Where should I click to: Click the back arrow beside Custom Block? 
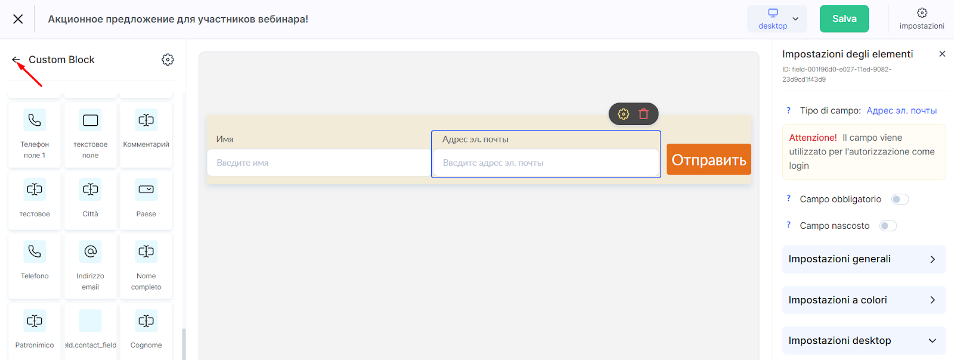pyautogui.click(x=16, y=60)
